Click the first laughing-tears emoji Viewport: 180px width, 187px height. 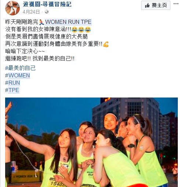[75, 30]
